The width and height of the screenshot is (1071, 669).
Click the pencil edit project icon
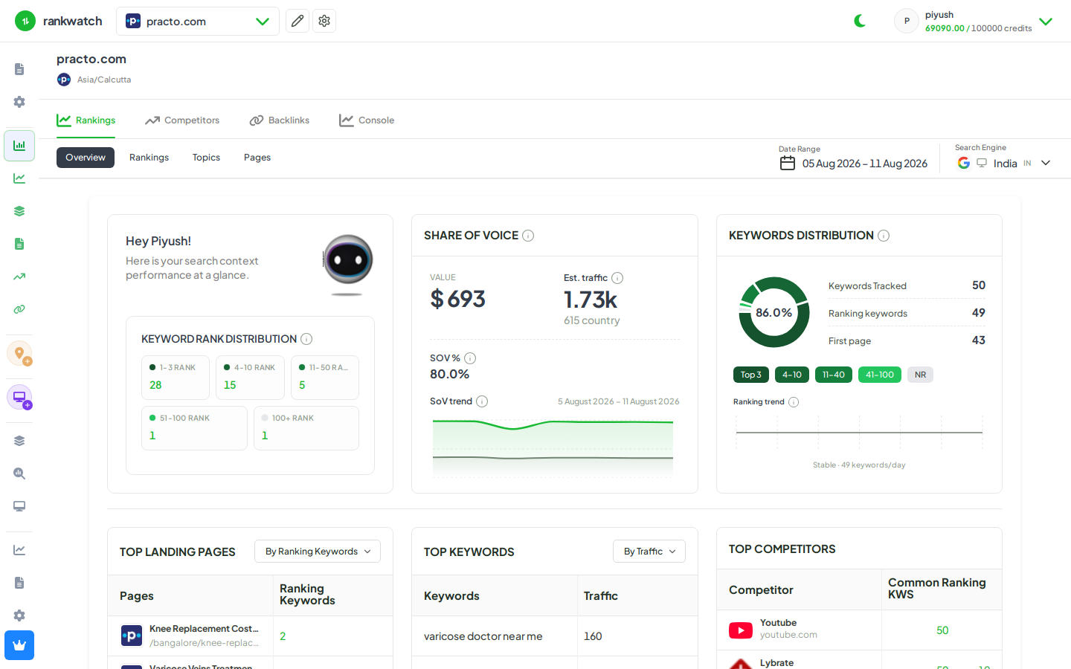click(x=297, y=21)
